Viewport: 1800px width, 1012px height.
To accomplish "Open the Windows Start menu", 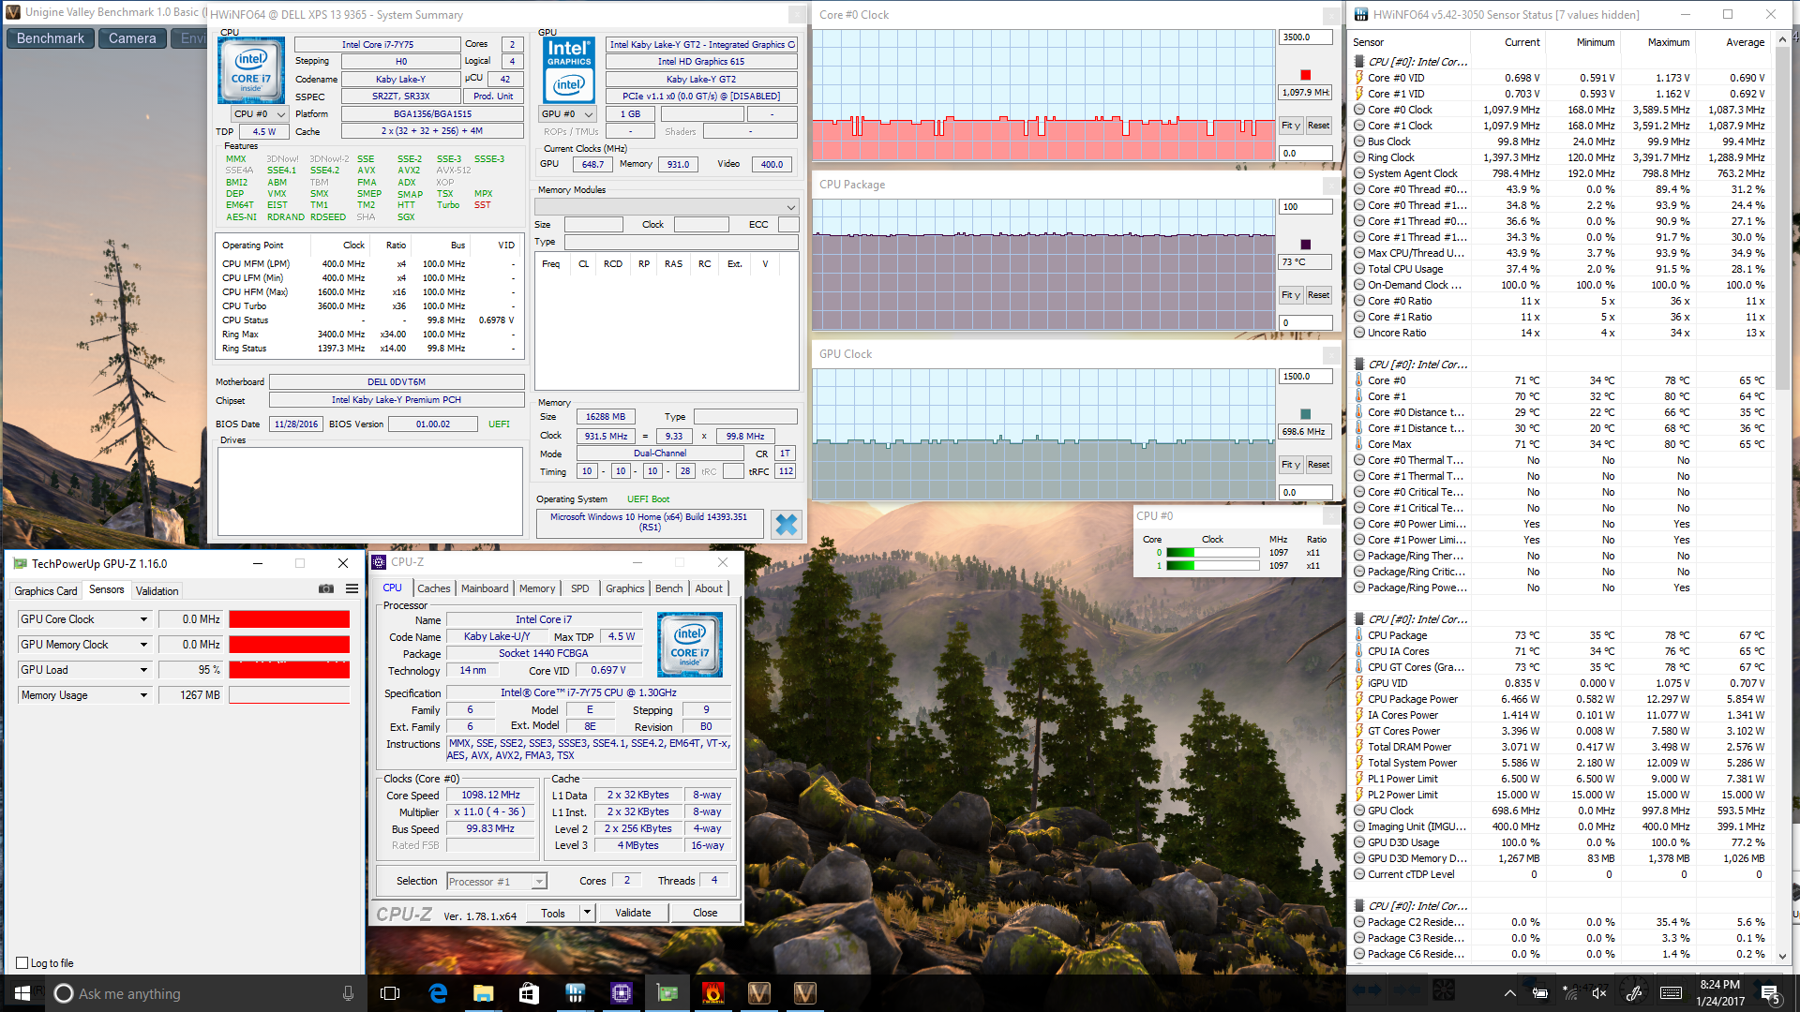I will point(22,993).
